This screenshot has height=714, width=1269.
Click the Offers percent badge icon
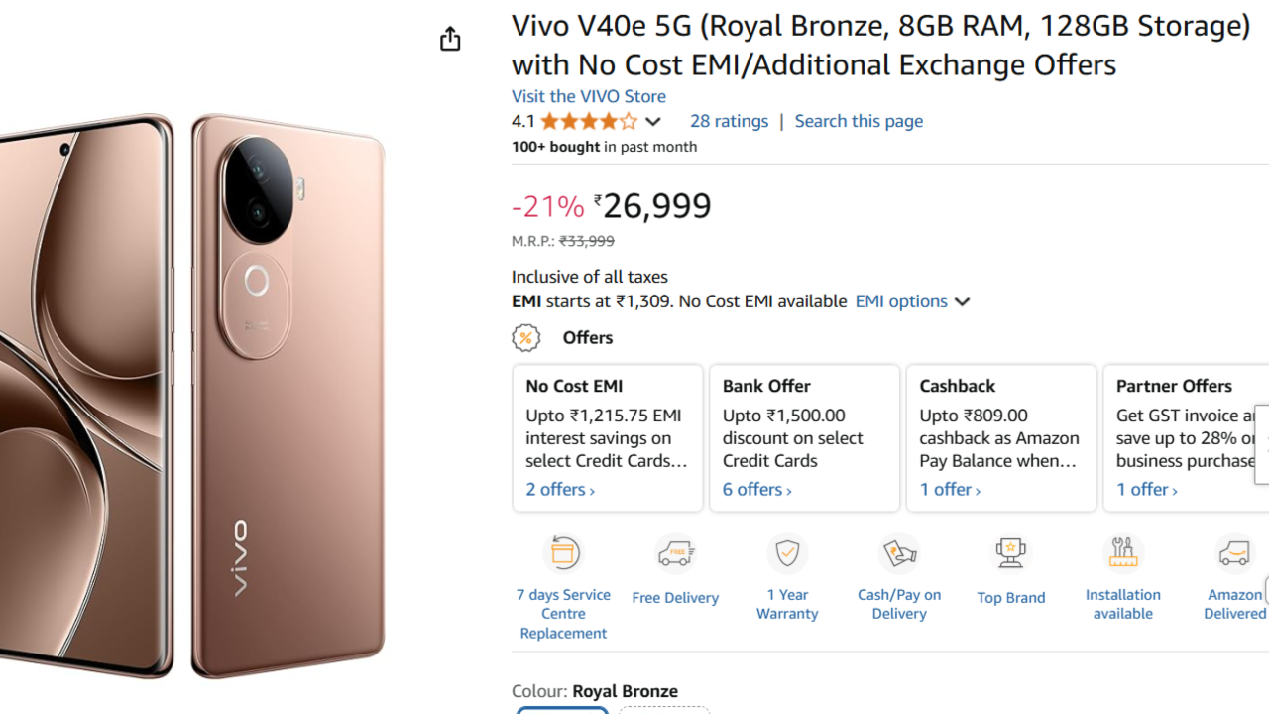point(526,337)
